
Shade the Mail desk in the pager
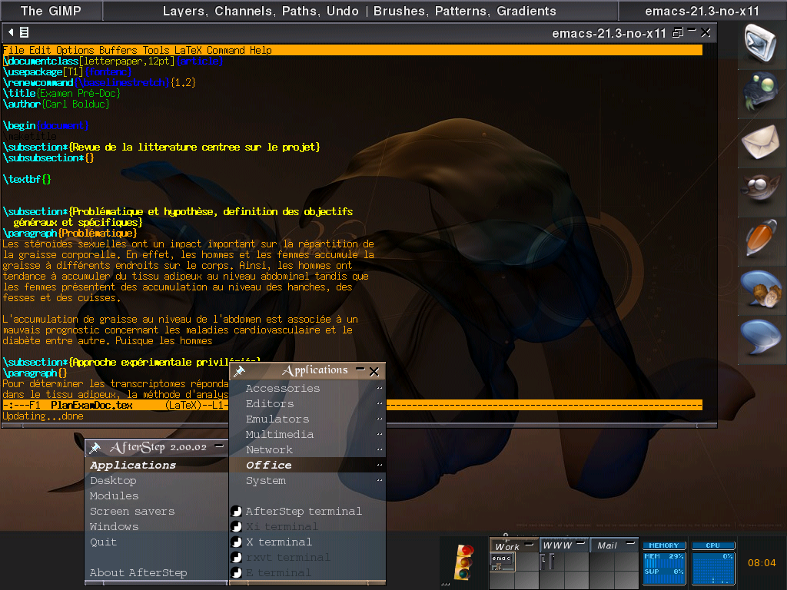pos(631,543)
